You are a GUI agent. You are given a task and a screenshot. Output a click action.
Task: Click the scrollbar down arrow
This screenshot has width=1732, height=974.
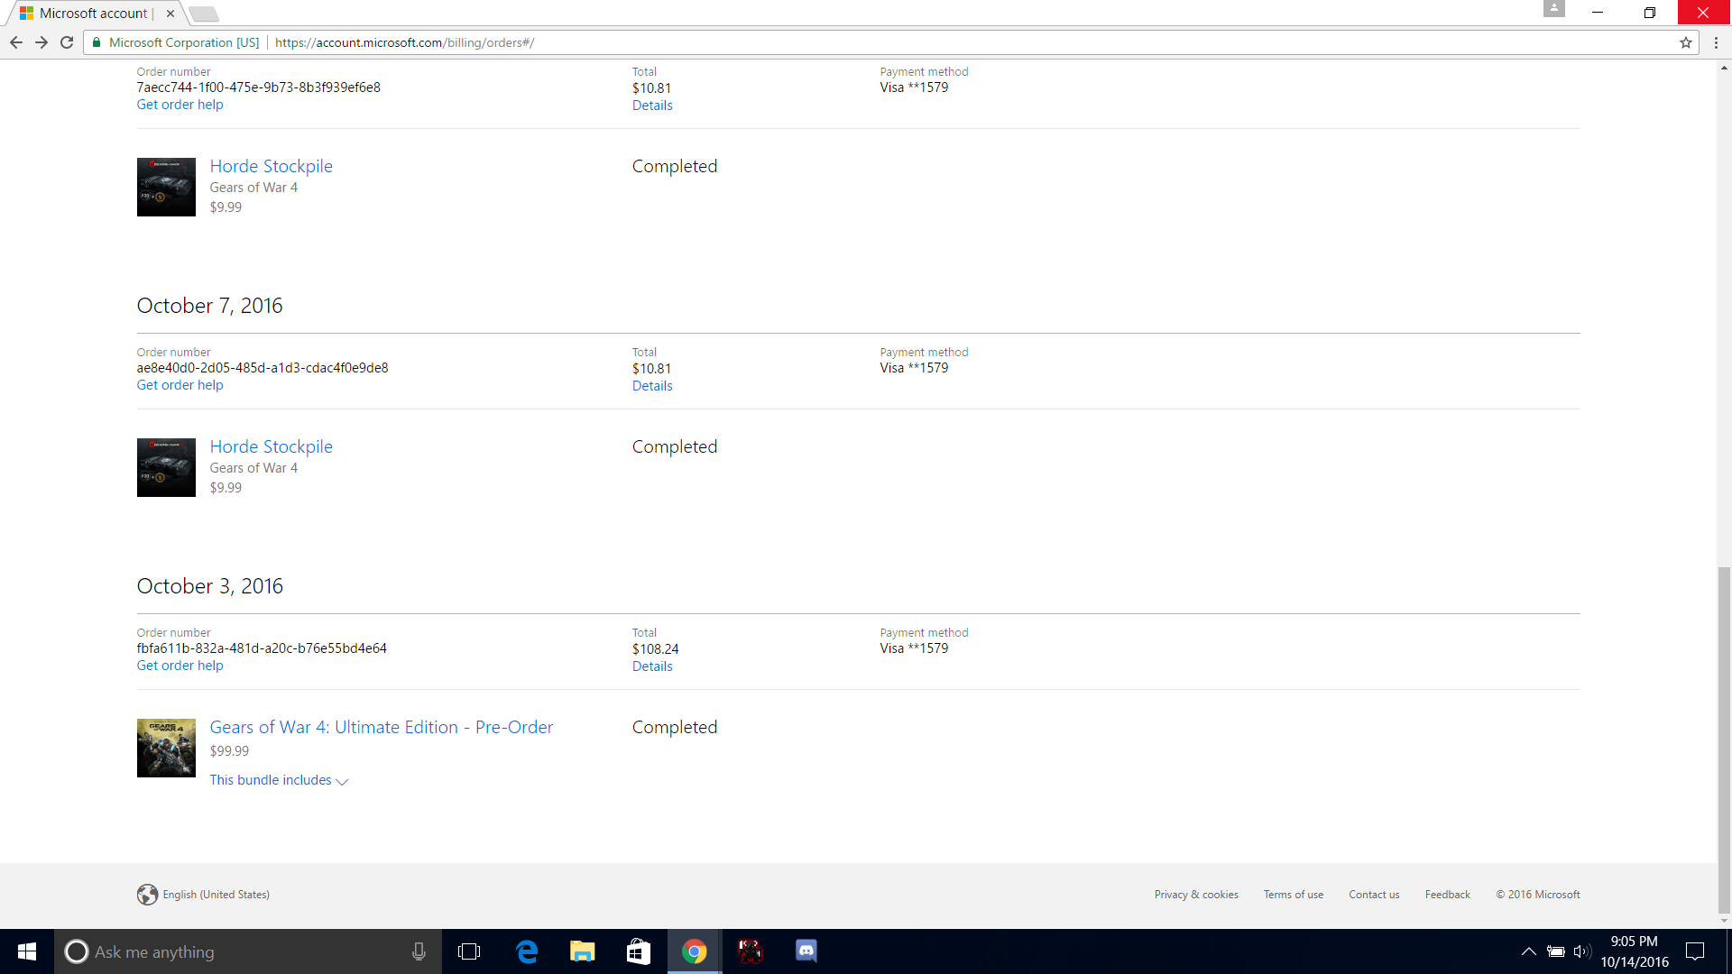(1724, 921)
